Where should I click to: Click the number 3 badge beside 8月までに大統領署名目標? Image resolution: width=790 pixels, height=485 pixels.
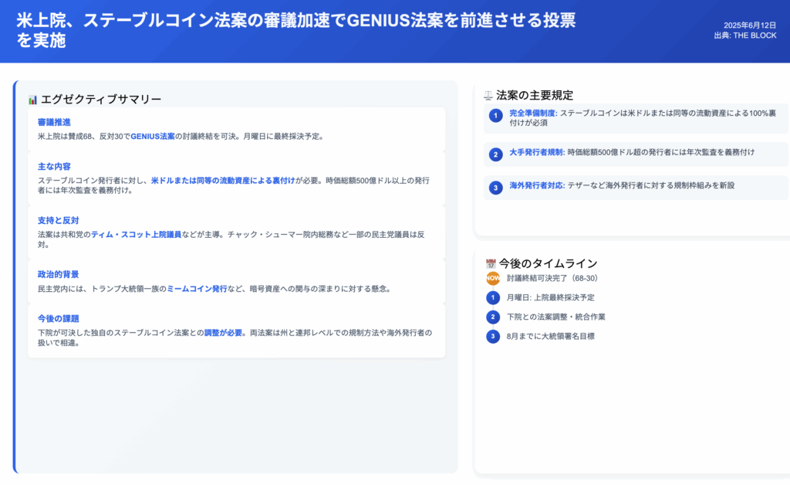(493, 336)
